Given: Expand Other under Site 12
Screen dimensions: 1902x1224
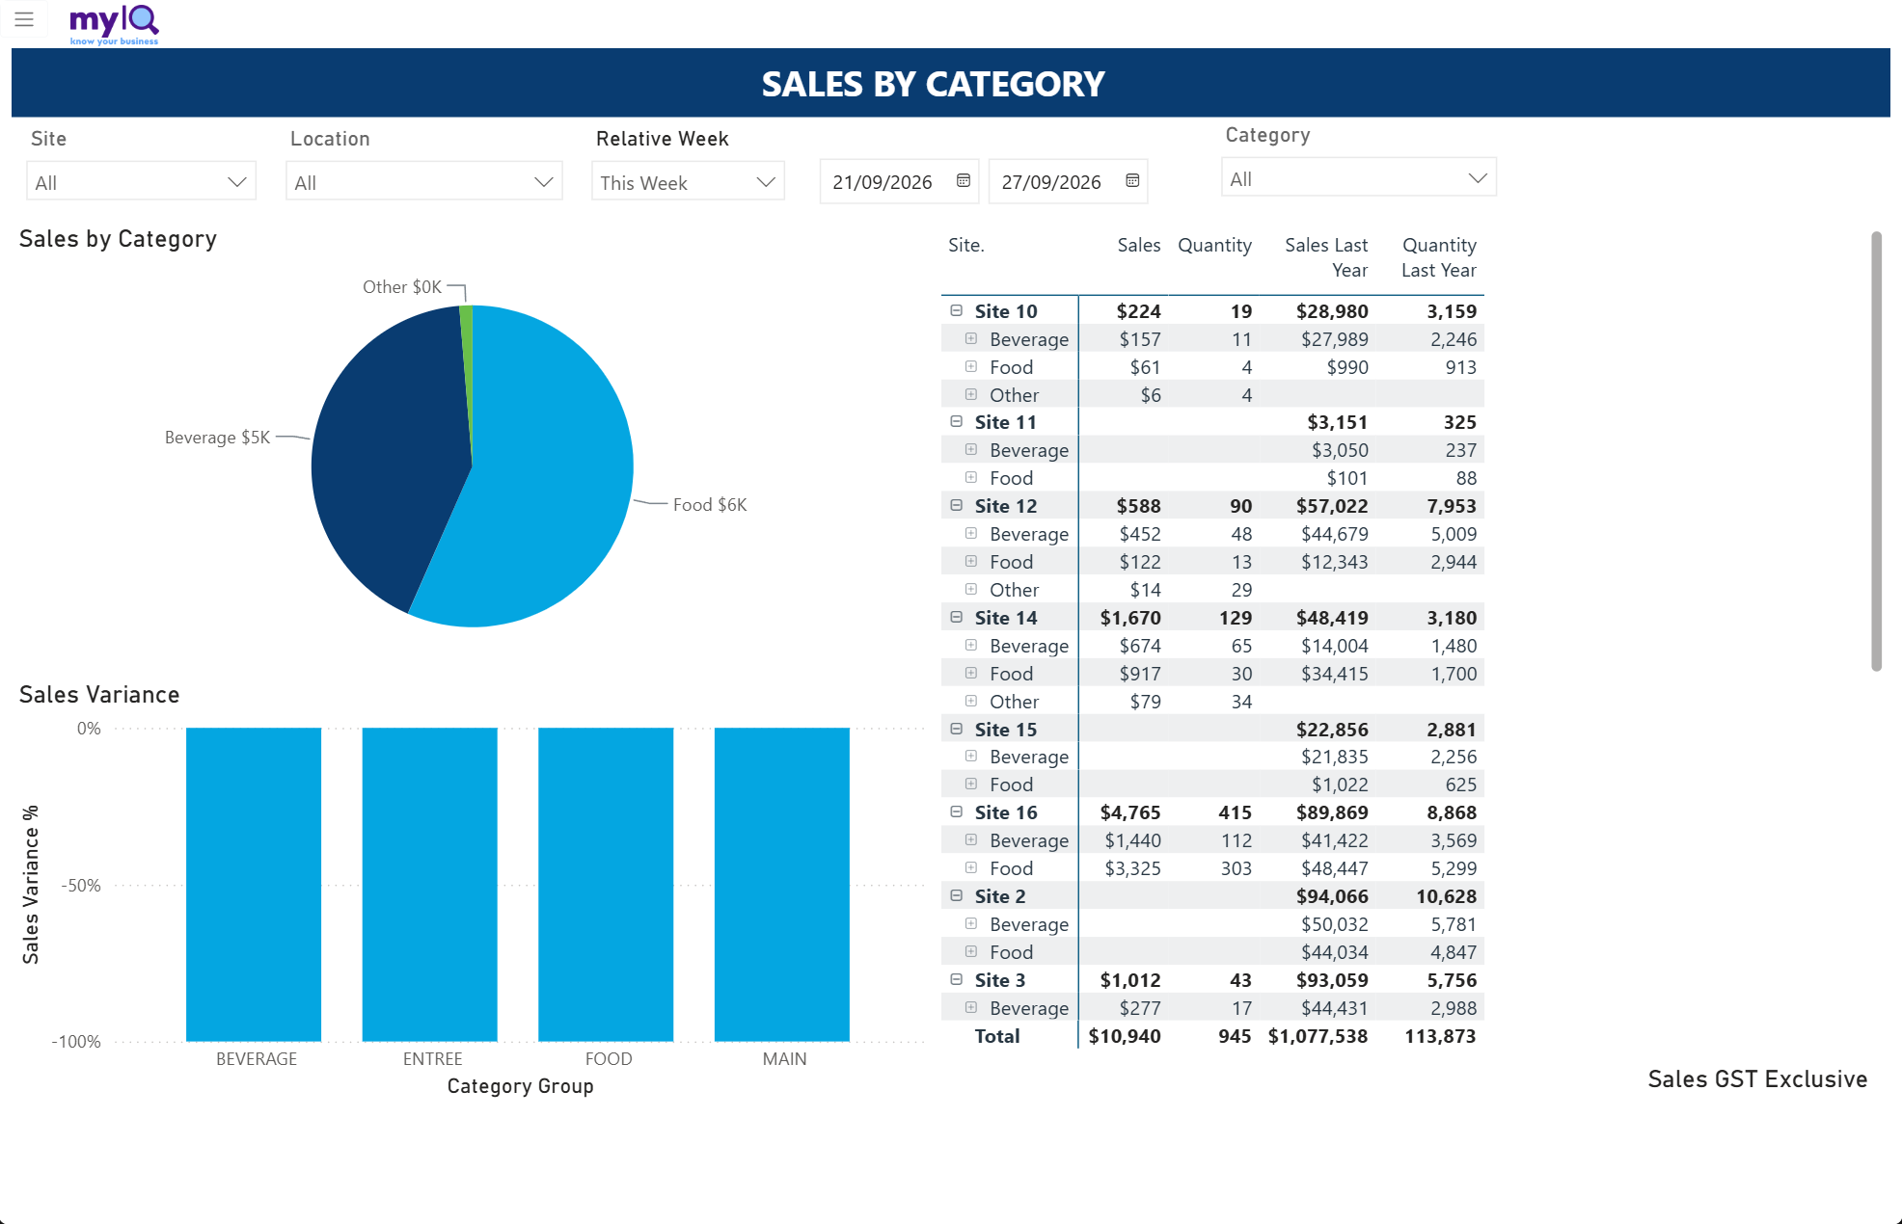Looking at the screenshot, I should (x=971, y=589).
